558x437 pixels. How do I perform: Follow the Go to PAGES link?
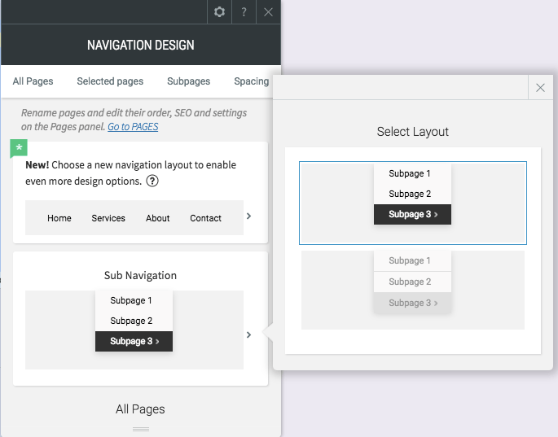[133, 127]
